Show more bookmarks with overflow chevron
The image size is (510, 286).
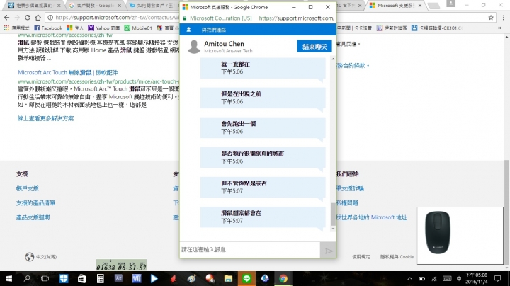[x=499, y=28]
